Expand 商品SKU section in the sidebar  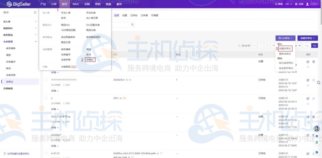pyautogui.click(x=20, y=28)
